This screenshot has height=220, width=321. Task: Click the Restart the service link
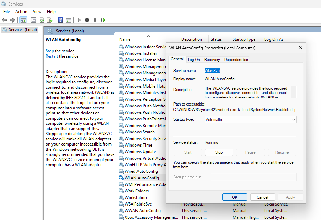click(52, 56)
